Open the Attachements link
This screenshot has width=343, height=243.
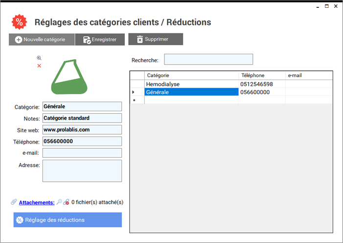click(37, 202)
